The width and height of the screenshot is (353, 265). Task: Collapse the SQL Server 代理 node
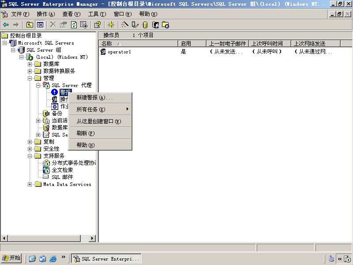coord(38,85)
